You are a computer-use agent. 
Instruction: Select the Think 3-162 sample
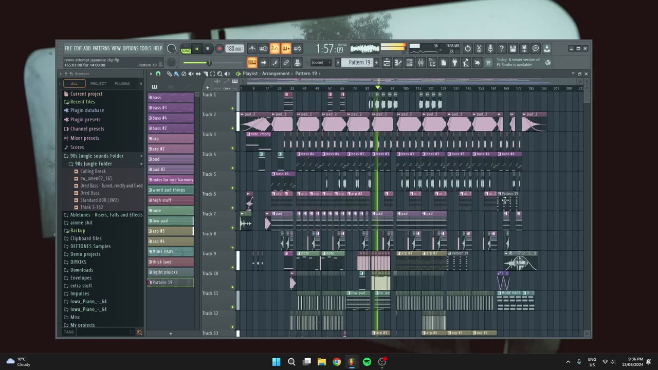tap(92, 207)
